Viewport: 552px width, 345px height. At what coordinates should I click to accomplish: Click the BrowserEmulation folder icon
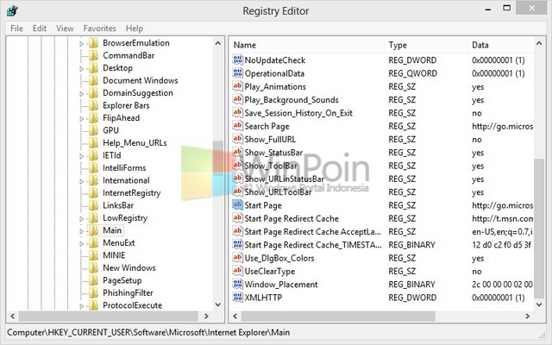[93, 43]
